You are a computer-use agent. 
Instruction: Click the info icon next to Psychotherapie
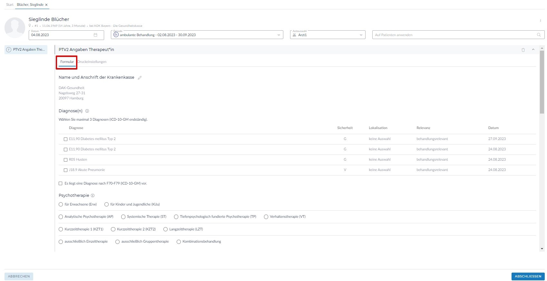(x=93, y=196)
